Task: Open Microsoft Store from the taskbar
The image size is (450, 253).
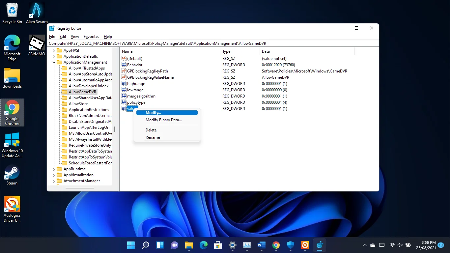Action: (218, 245)
